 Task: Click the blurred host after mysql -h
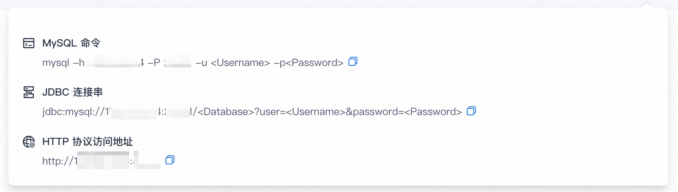pos(117,63)
